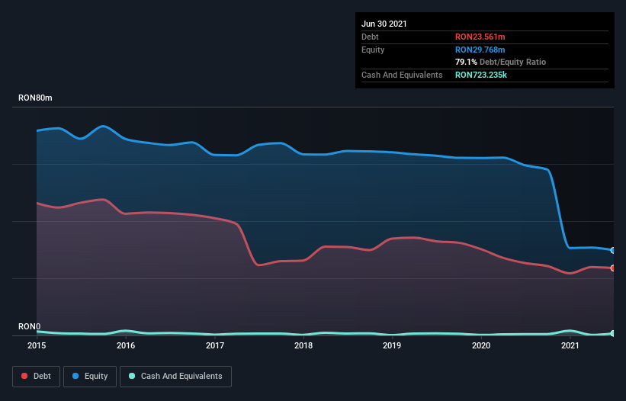Click the blue Equity legend dot
The height and width of the screenshot is (401, 626).
(75, 376)
